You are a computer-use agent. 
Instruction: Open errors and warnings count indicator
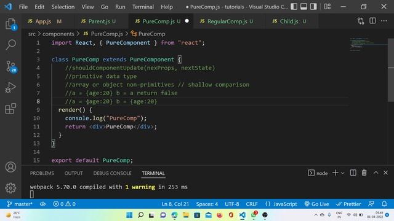64,204
